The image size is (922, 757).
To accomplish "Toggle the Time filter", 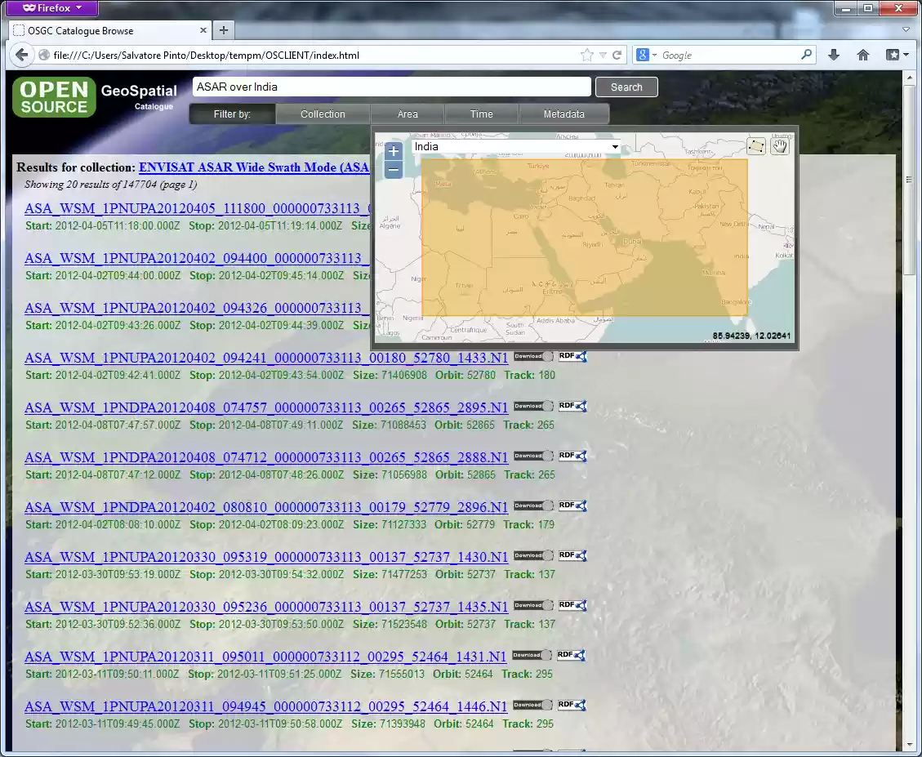I will coord(481,114).
